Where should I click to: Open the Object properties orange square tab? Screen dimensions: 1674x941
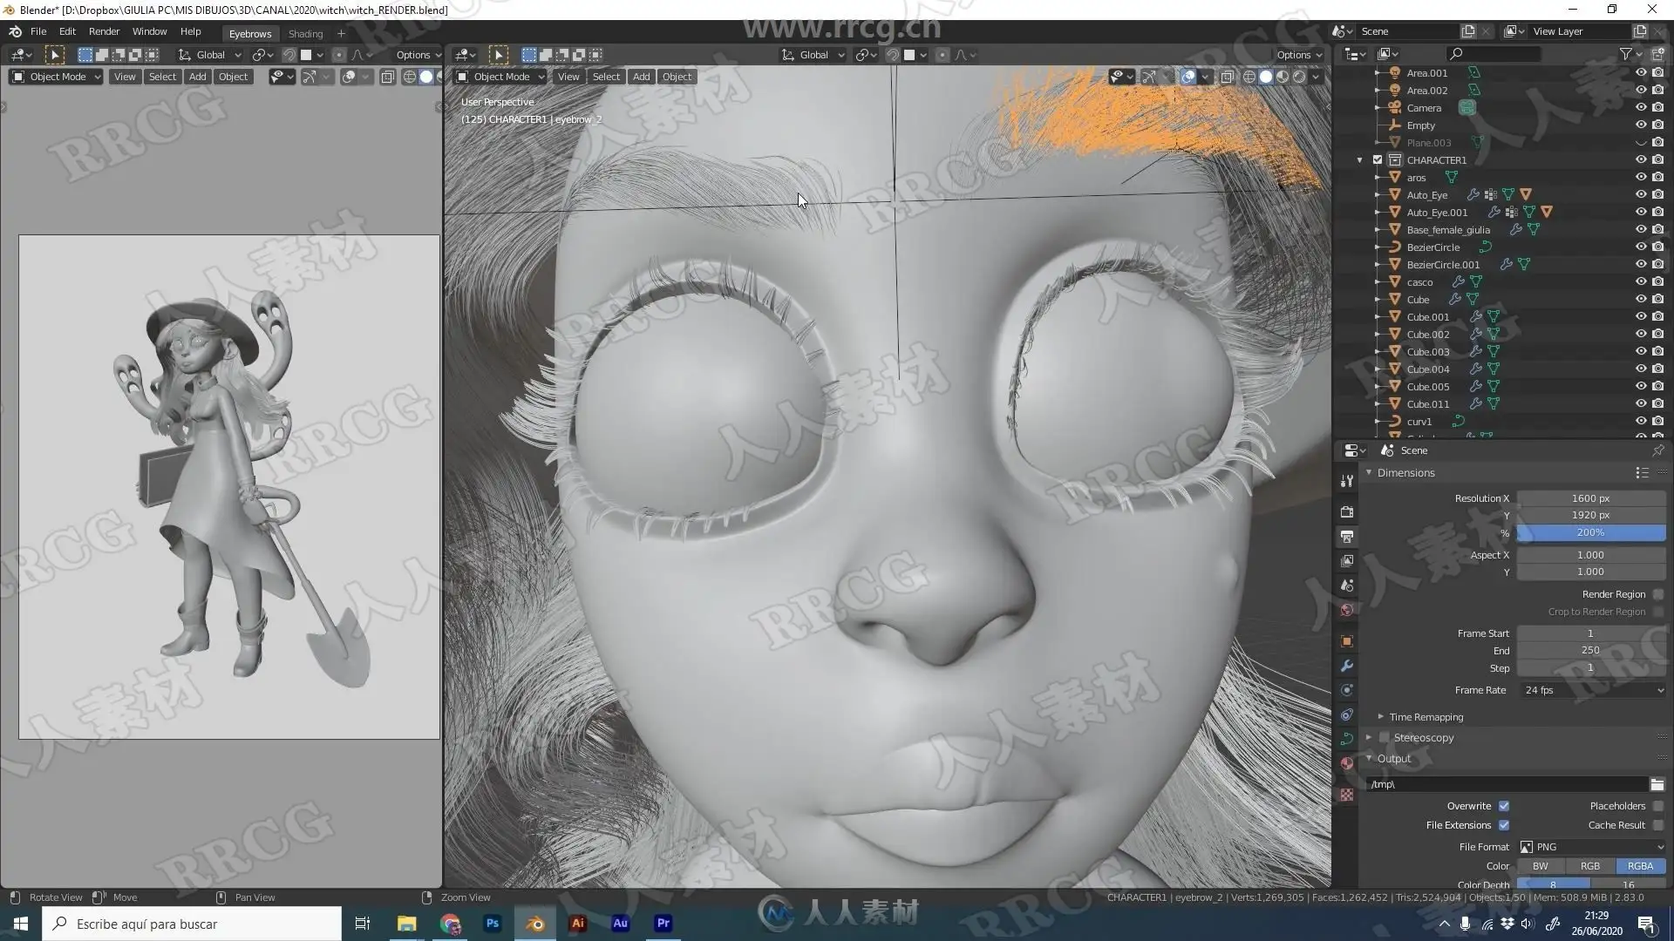point(1347,641)
